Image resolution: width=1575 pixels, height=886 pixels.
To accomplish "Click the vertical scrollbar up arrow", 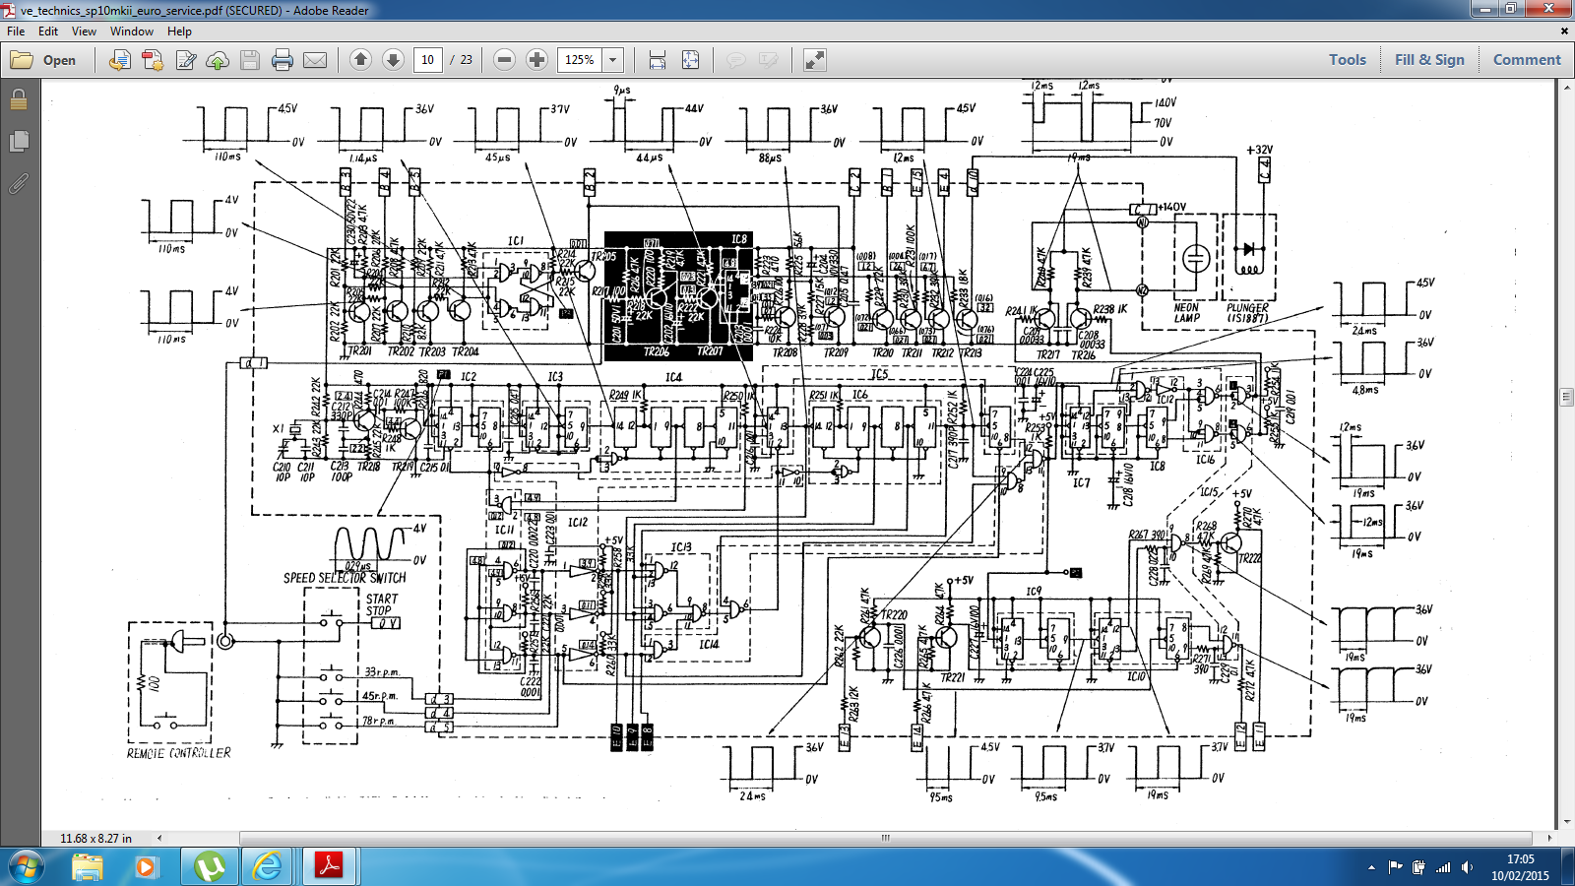I will 1566,88.
